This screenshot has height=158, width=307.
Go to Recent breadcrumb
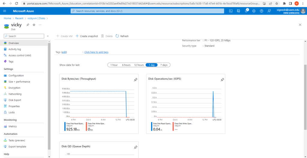pos(19,18)
